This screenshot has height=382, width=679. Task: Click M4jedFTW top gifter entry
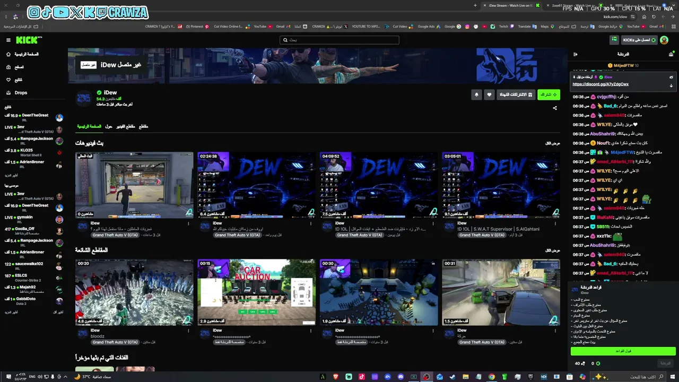point(623,65)
